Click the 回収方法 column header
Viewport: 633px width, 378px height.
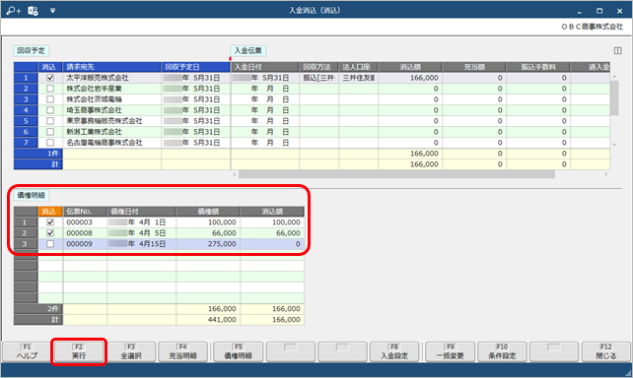[x=318, y=67]
